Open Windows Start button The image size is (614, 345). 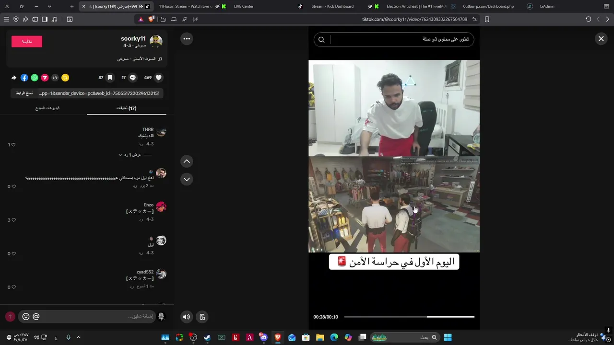448,337
